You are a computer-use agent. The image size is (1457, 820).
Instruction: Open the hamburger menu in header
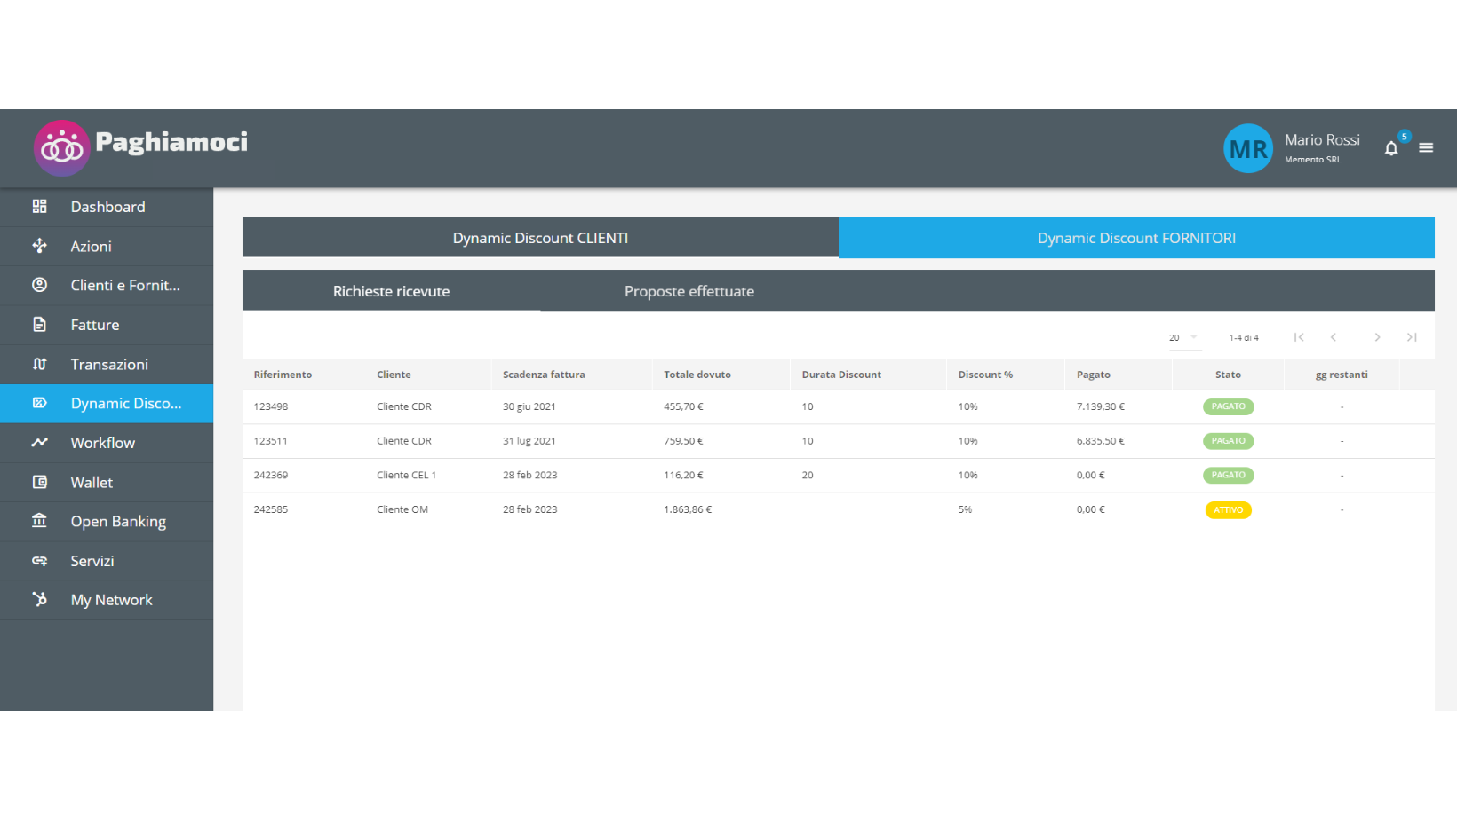tap(1426, 148)
